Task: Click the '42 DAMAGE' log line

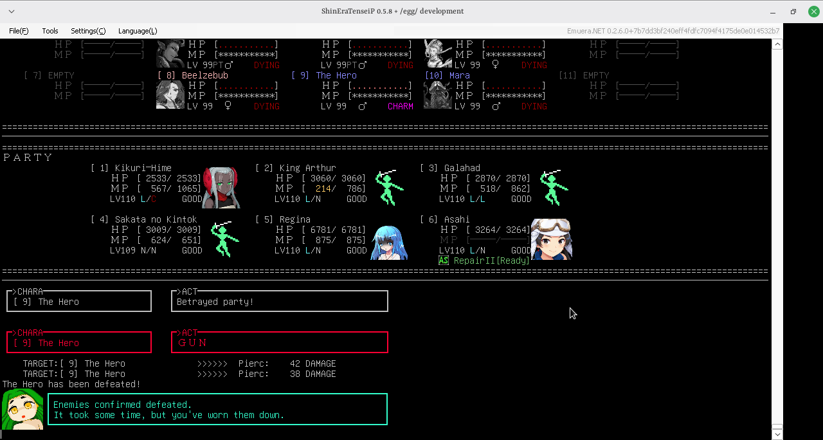Action: coord(179,363)
